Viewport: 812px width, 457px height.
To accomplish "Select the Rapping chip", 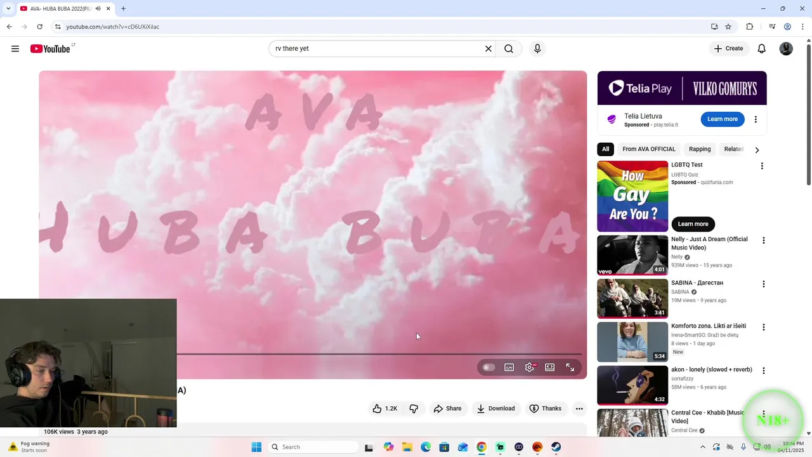I will point(700,149).
